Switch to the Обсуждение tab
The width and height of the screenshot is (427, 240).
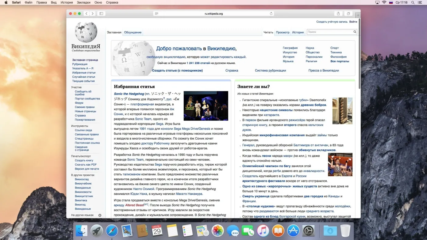133,32
